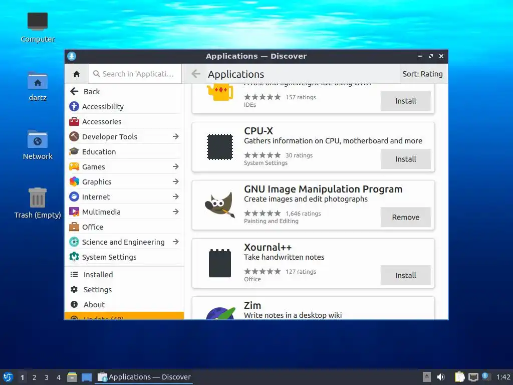The width and height of the screenshot is (513, 385).
Task: Click the show desktop icon in taskbar
Action: [x=86, y=377]
